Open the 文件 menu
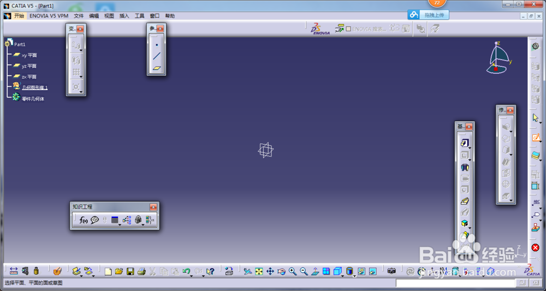The height and width of the screenshot is (291, 546). click(x=79, y=16)
